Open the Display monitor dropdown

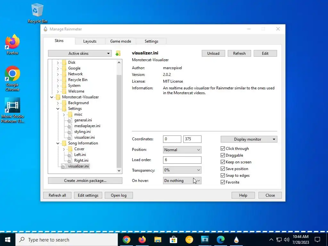pyautogui.click(x=249, y=139)
